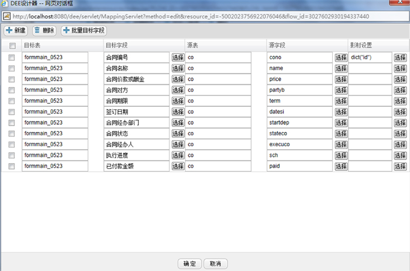Select 选择 button beside 执行进度 target field
The height and width of the screenshot is (271, 410).
point(178,155)
